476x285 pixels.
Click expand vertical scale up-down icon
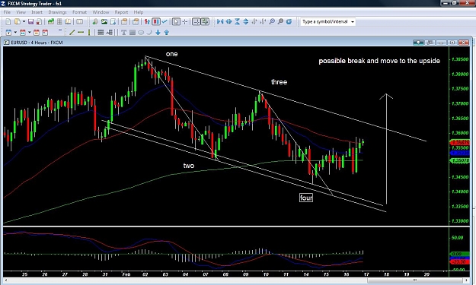click(246, 21)
